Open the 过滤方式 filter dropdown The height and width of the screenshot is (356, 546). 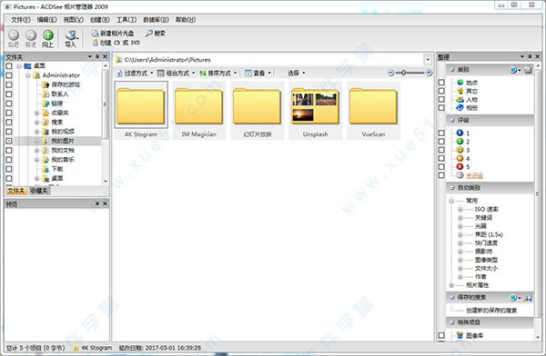135,73
